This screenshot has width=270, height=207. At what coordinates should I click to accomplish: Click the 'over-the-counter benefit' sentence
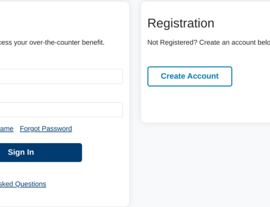(52, 43)
